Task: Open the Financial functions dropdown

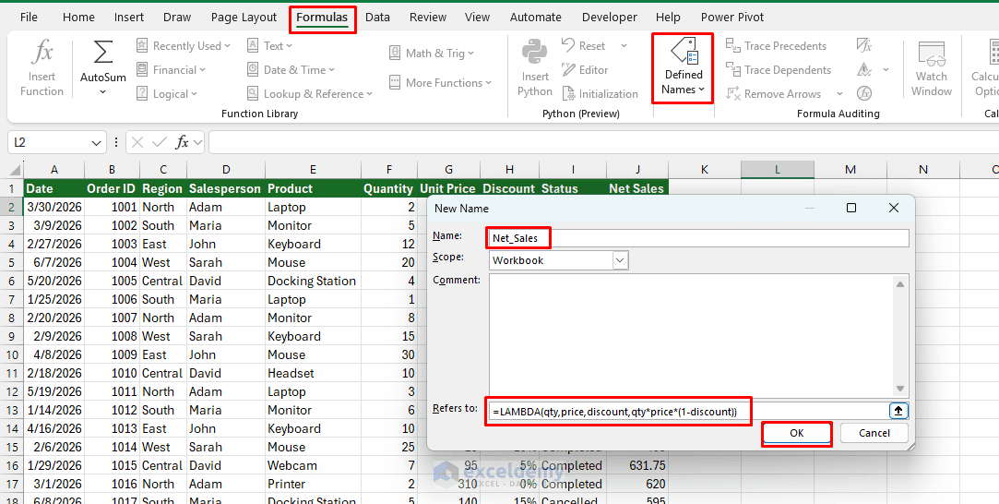Action: pos(172,70)
